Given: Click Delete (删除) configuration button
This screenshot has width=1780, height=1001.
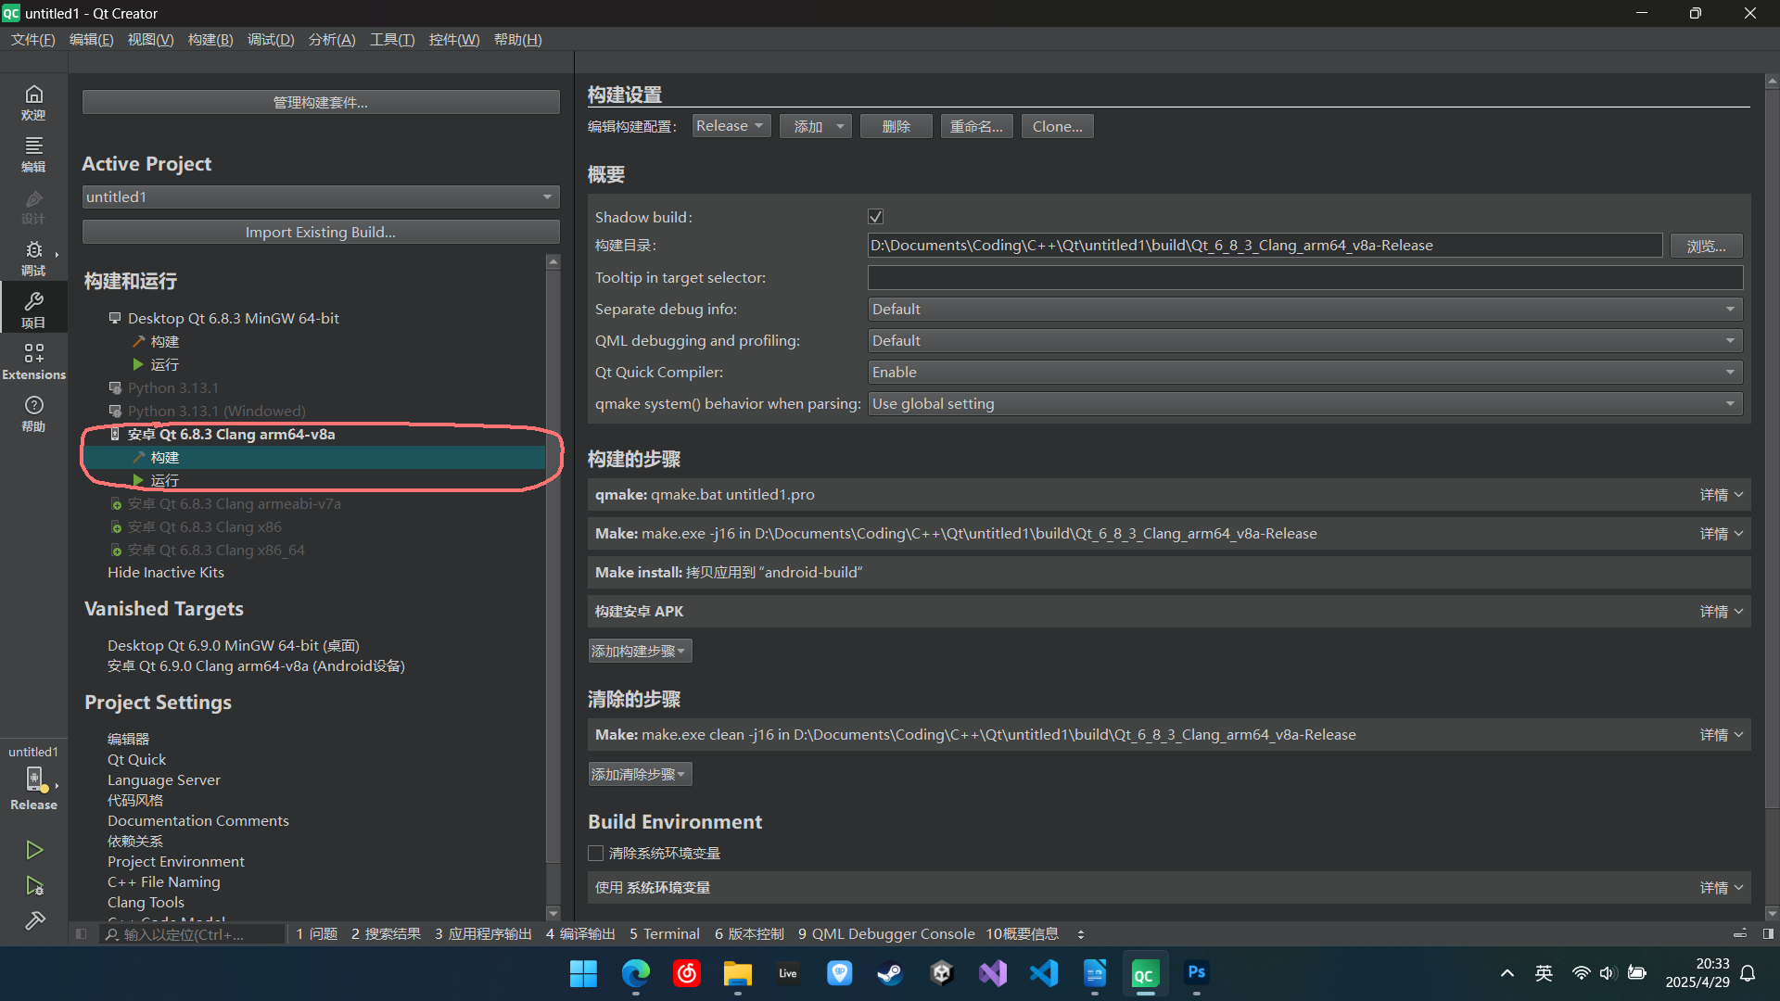Looking at the screenshot, I should (896, 126).
